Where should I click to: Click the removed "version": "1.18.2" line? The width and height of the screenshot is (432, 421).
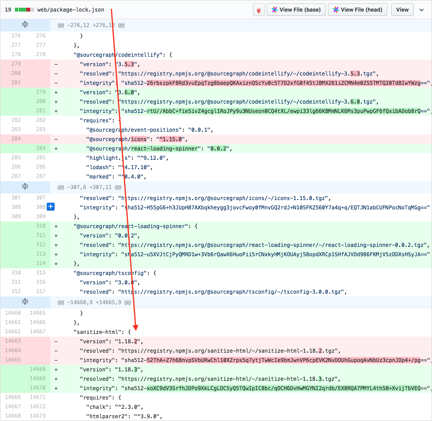(x=112, y=341)
